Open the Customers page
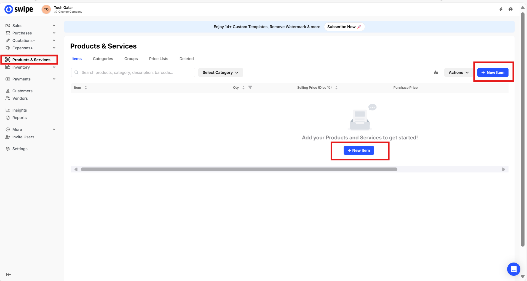527x281 pixels. pos(22,91)
